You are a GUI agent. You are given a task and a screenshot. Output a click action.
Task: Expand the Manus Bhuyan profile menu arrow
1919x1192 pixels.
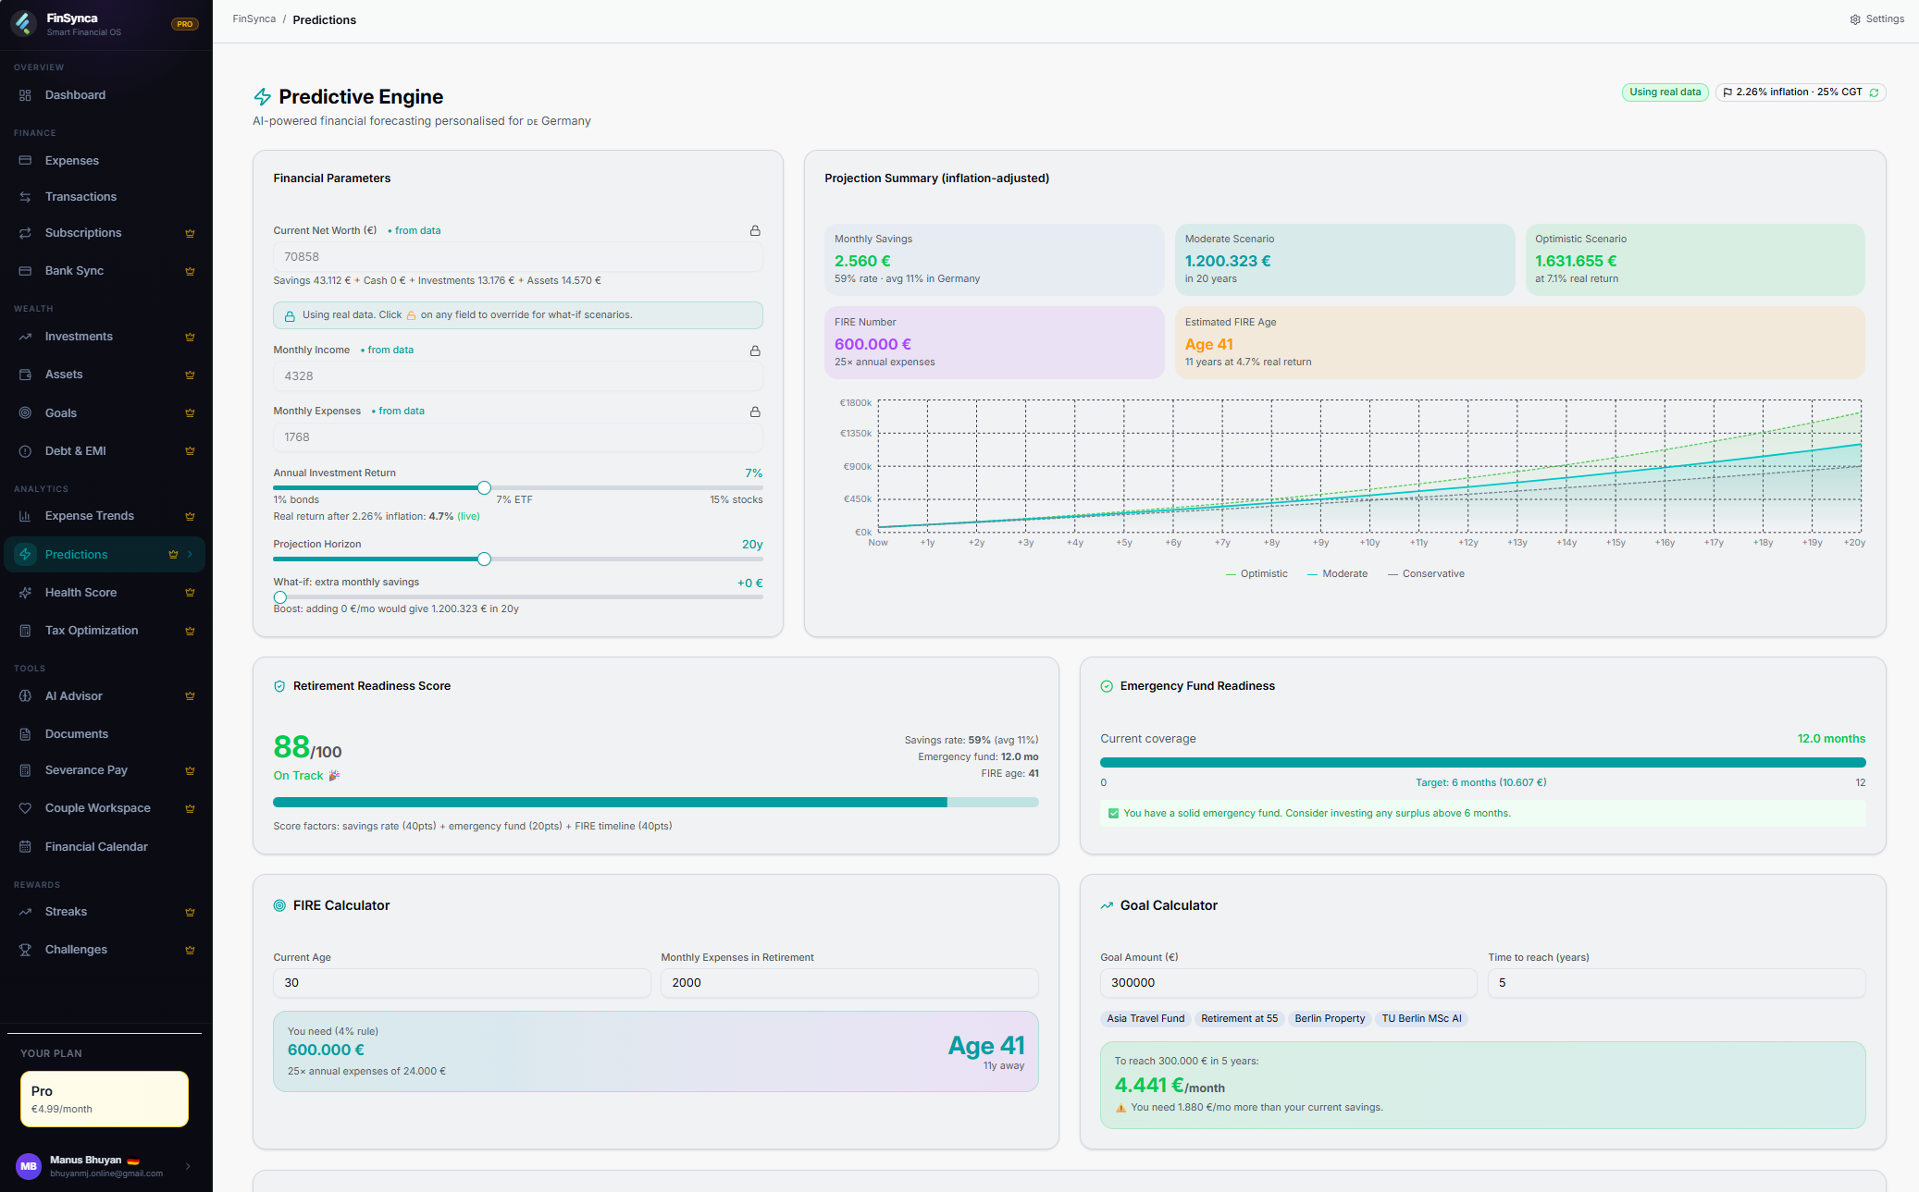188,1166
